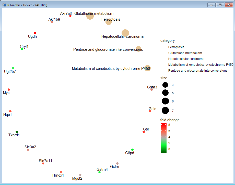
Task: Click the Metabolism of xenobiotics legend label
Action: tap(201, 64)
